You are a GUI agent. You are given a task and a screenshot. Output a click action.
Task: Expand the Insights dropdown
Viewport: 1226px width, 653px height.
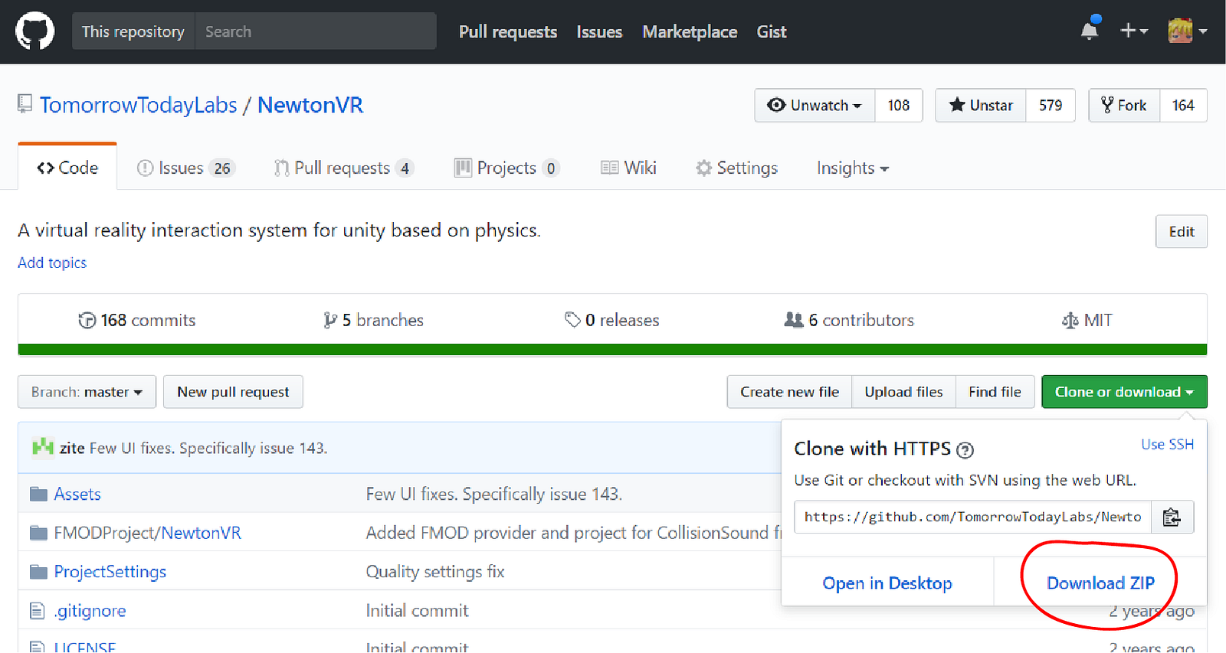853,168
